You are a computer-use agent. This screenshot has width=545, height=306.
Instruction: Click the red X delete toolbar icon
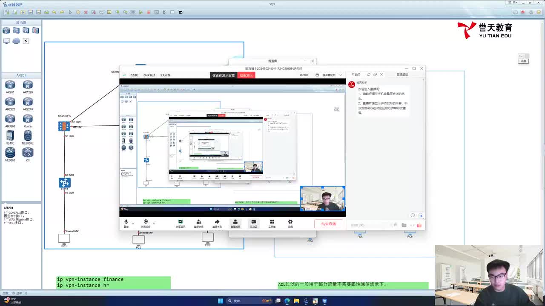click(86, 12)
